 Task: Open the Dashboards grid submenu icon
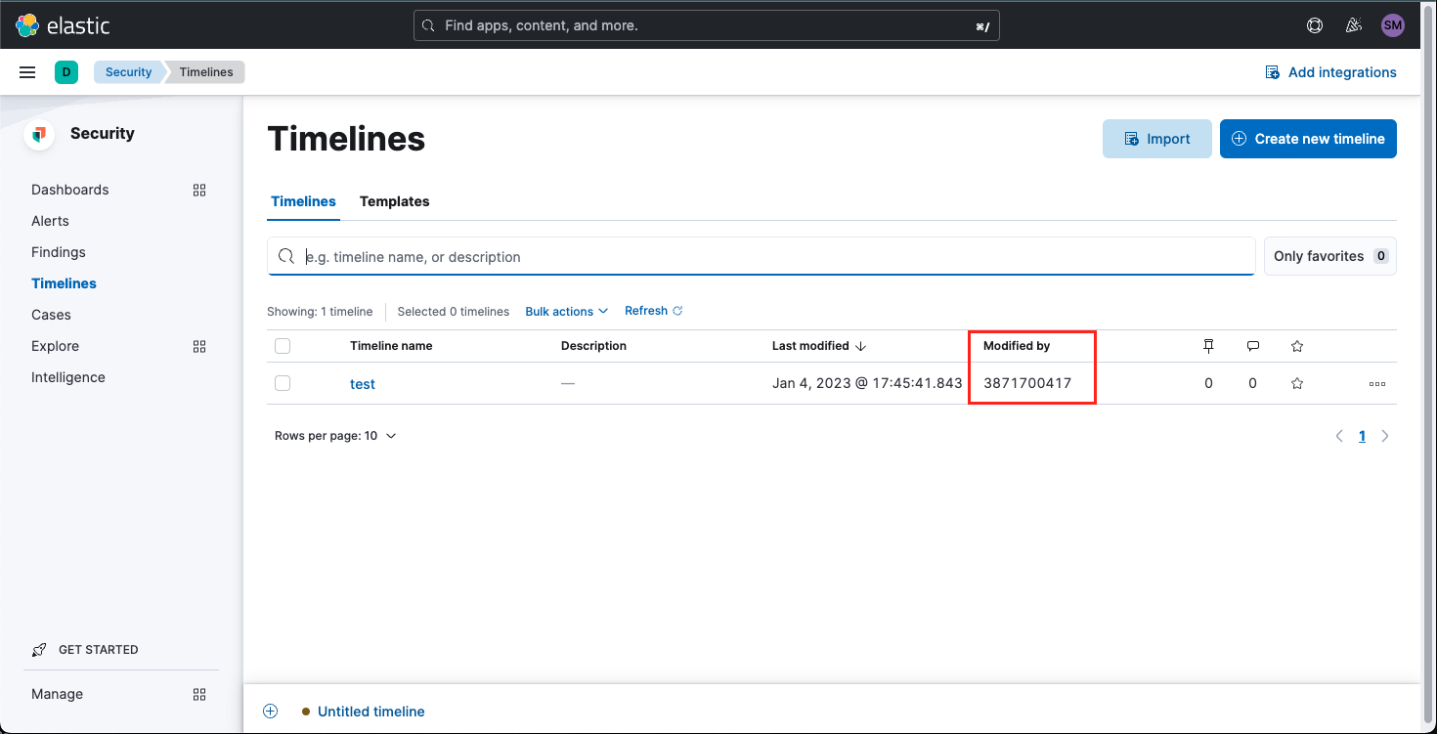pos(199,190)
